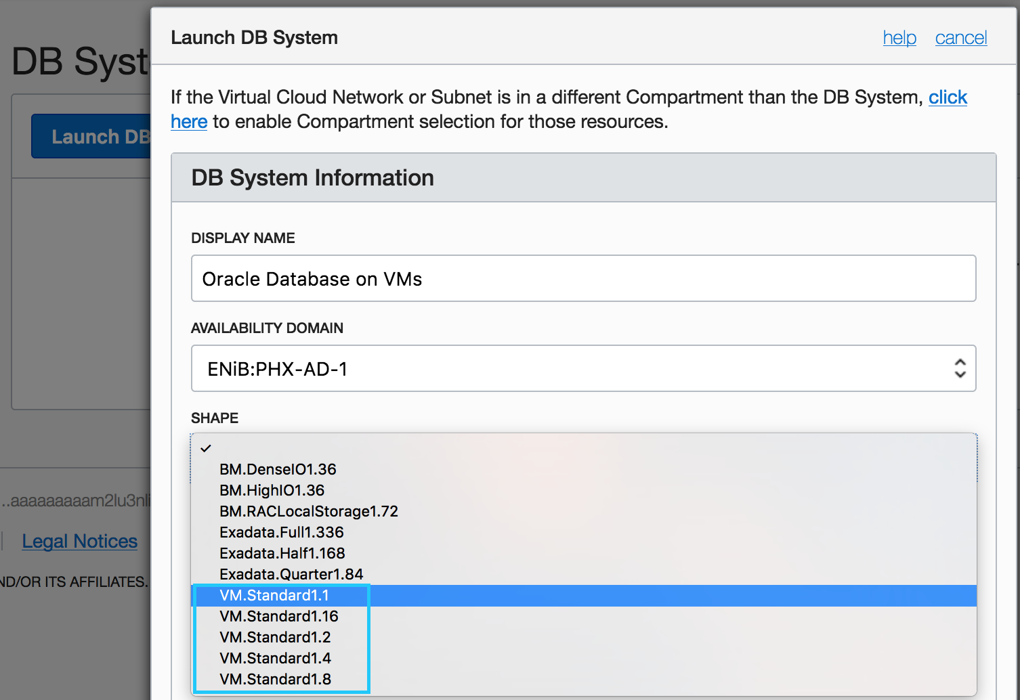This screenshot has height=700, width=1020.
Task: Choose VM.Standard1.2 from shape options
Action: tap(275, 637)
